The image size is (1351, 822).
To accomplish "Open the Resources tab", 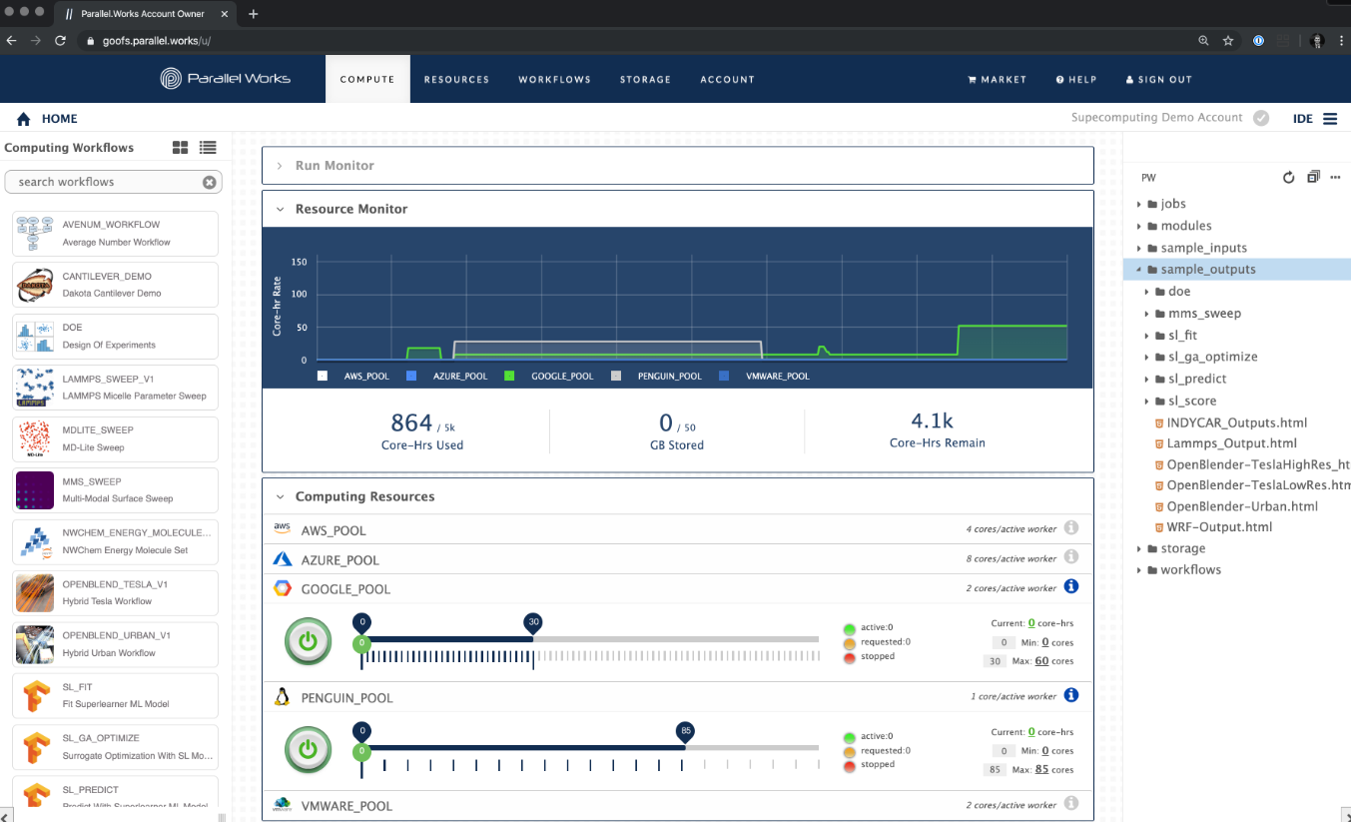I will pos(456,79).
